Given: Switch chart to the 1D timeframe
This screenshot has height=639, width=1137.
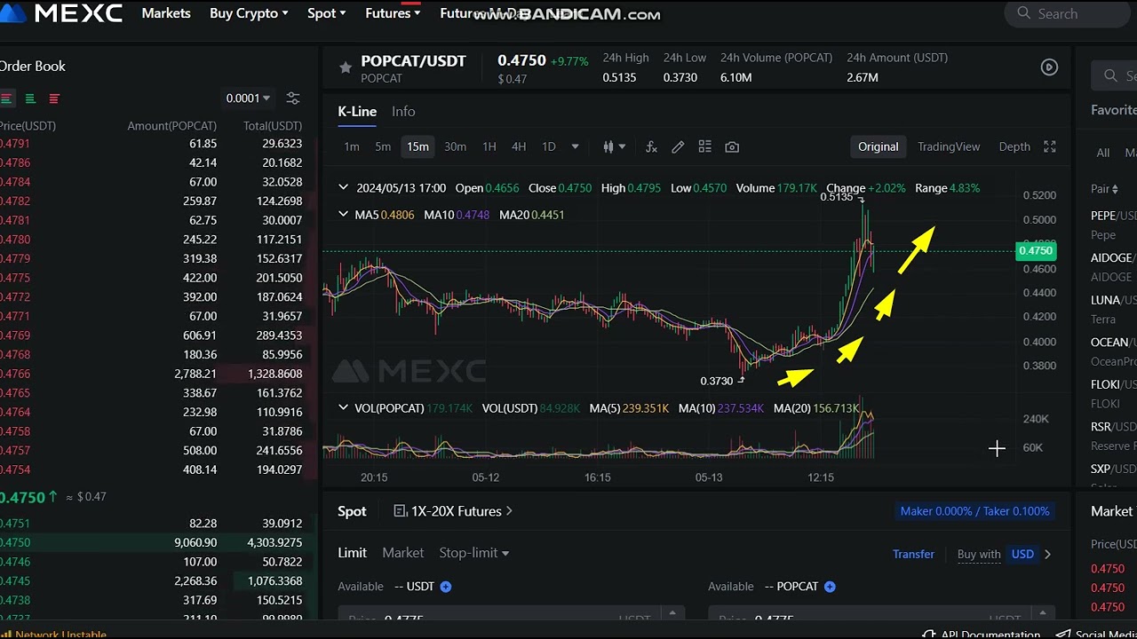Looking at the screenshot, I should [x=548, y=146].
